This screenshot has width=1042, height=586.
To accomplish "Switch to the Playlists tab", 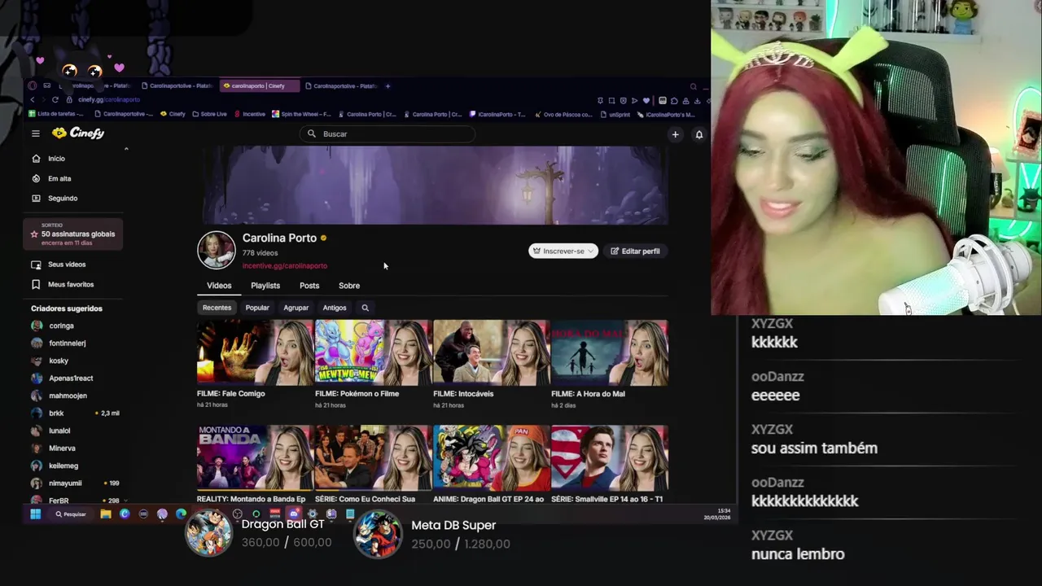I will click(265, 286).
